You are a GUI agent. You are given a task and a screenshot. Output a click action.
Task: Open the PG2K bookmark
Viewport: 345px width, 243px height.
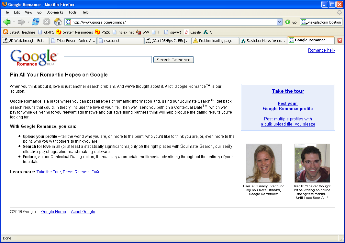click(x=103, y=32)
